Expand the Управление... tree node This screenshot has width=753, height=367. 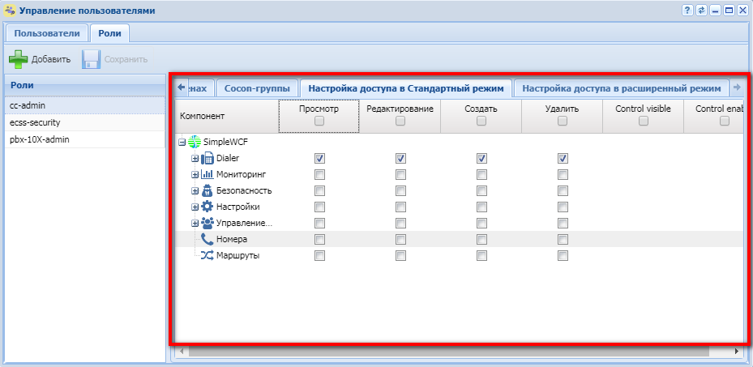tap(195, 224)
